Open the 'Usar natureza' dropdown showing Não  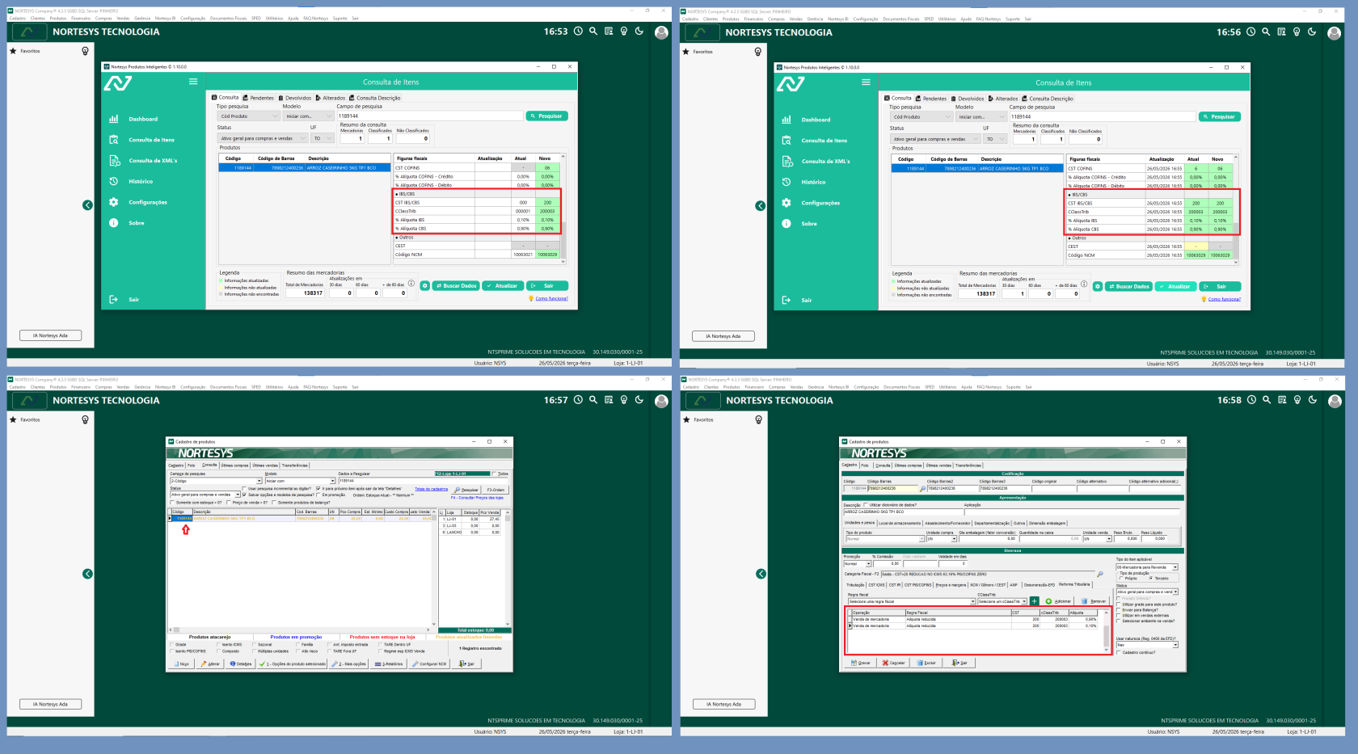point(1147,645)
